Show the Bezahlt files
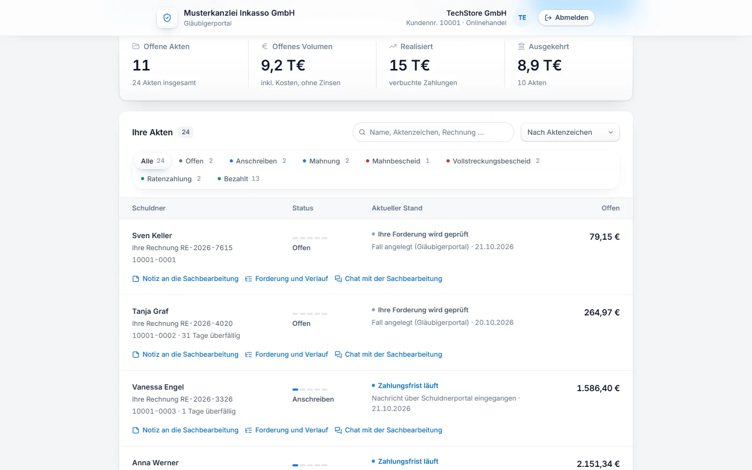 pyautogui.click(x=239, y=179)
